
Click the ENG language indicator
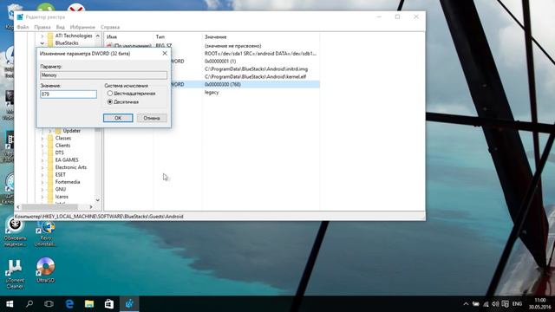(517, 304)
